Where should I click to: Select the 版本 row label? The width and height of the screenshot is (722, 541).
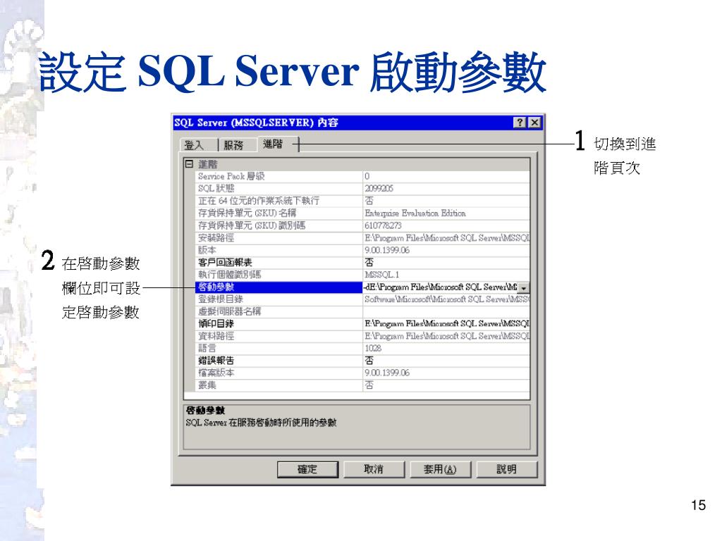coord(207,250)
